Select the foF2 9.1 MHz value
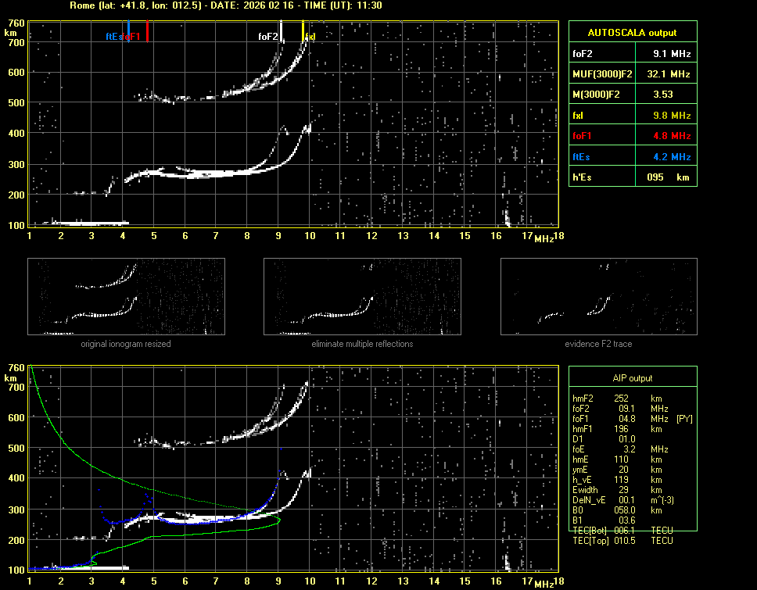 point(671,54)
